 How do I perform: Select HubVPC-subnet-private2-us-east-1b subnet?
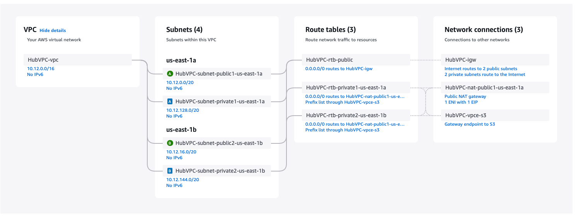tap(220, 171)
